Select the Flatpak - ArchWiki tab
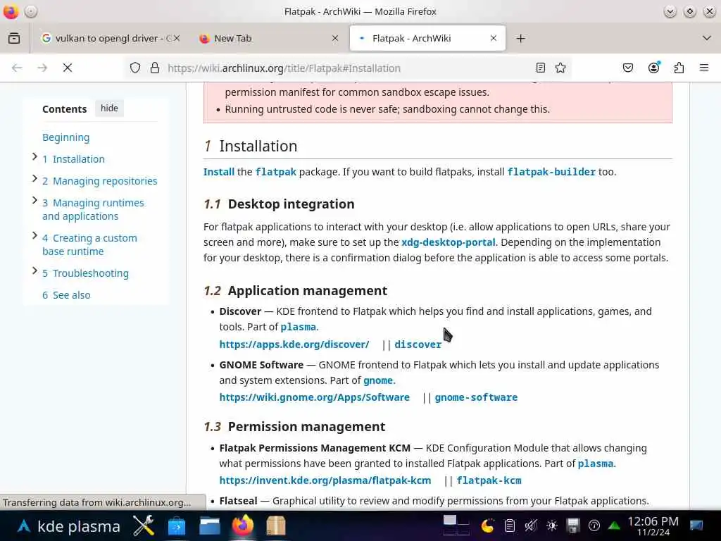721x541 pixels. 427,38
